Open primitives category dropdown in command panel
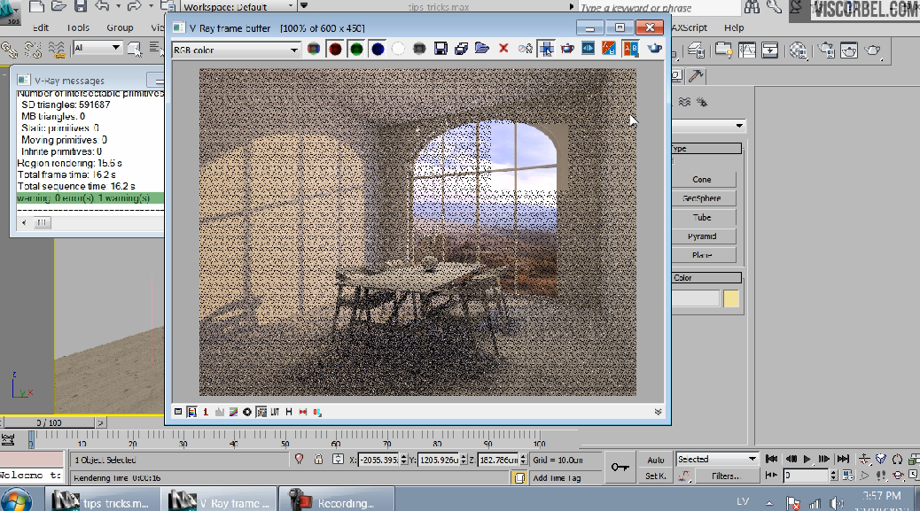Screen dimensions: 920x511 click(x=708, y=126)
